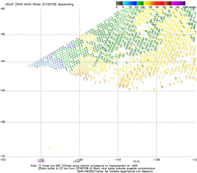Click the purple 16:40 time between -141 and -138

click(x=136, y=162)
